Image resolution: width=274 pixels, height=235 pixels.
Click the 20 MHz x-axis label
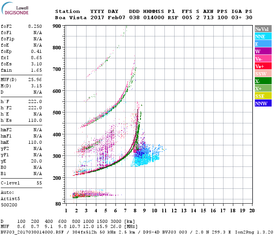click(x=252, y=211)
